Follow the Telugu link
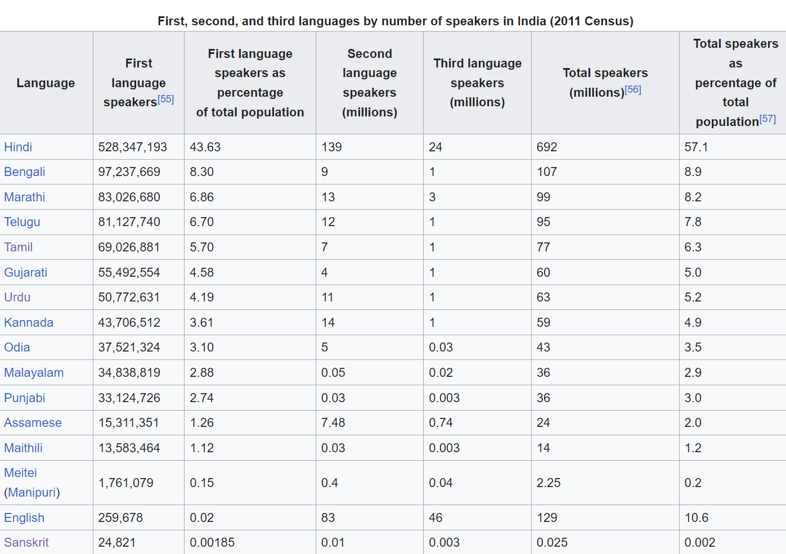 point(22,222)
